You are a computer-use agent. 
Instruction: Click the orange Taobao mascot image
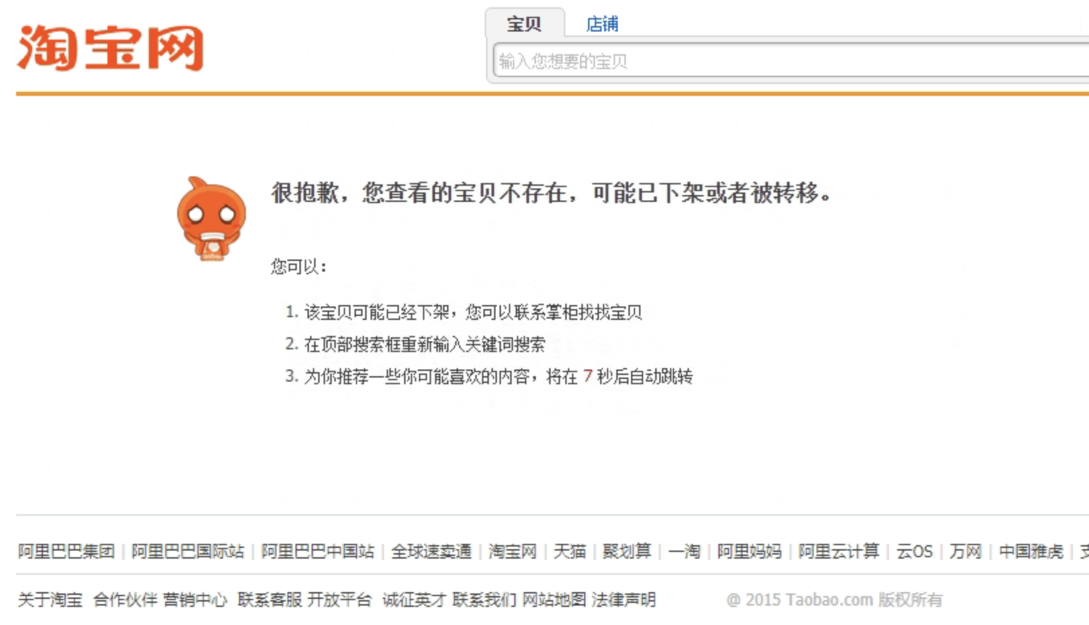(211, 219)
